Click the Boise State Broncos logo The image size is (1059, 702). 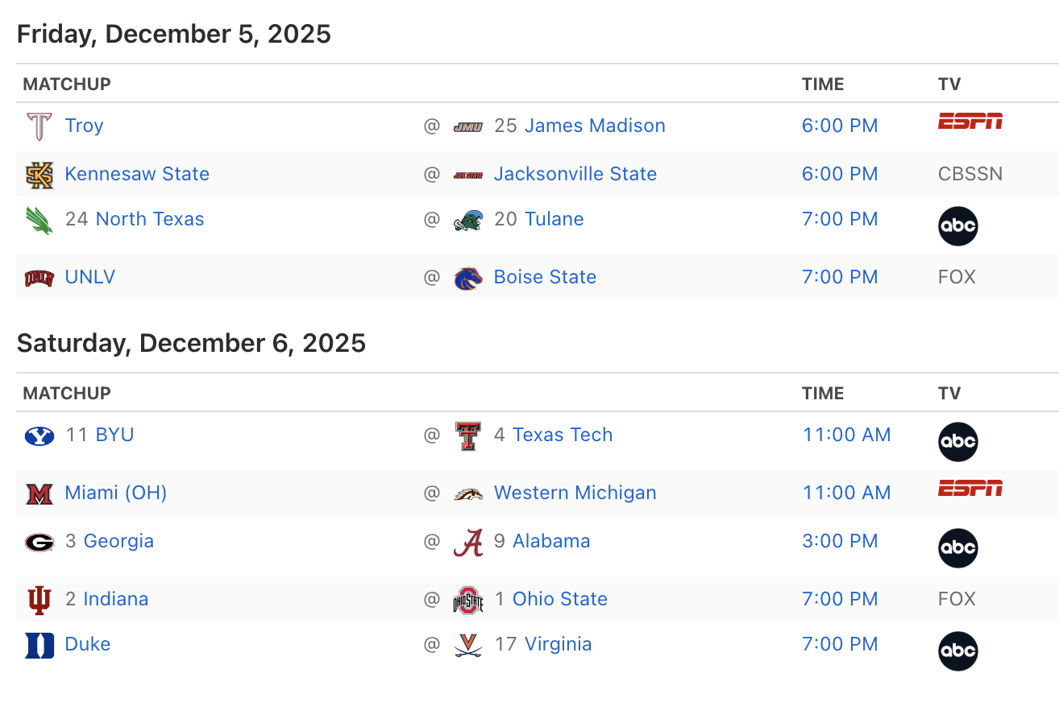coord(467,278)
